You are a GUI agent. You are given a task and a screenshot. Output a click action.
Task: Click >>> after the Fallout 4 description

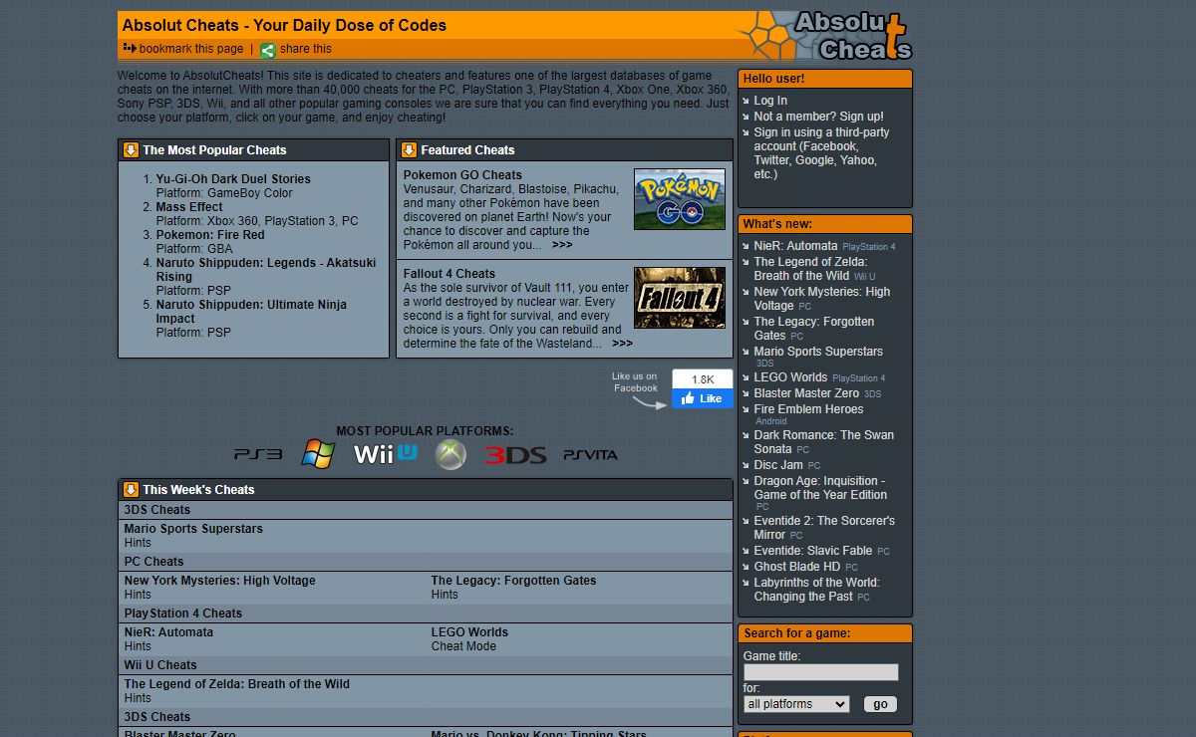click(x=622, y=344)
